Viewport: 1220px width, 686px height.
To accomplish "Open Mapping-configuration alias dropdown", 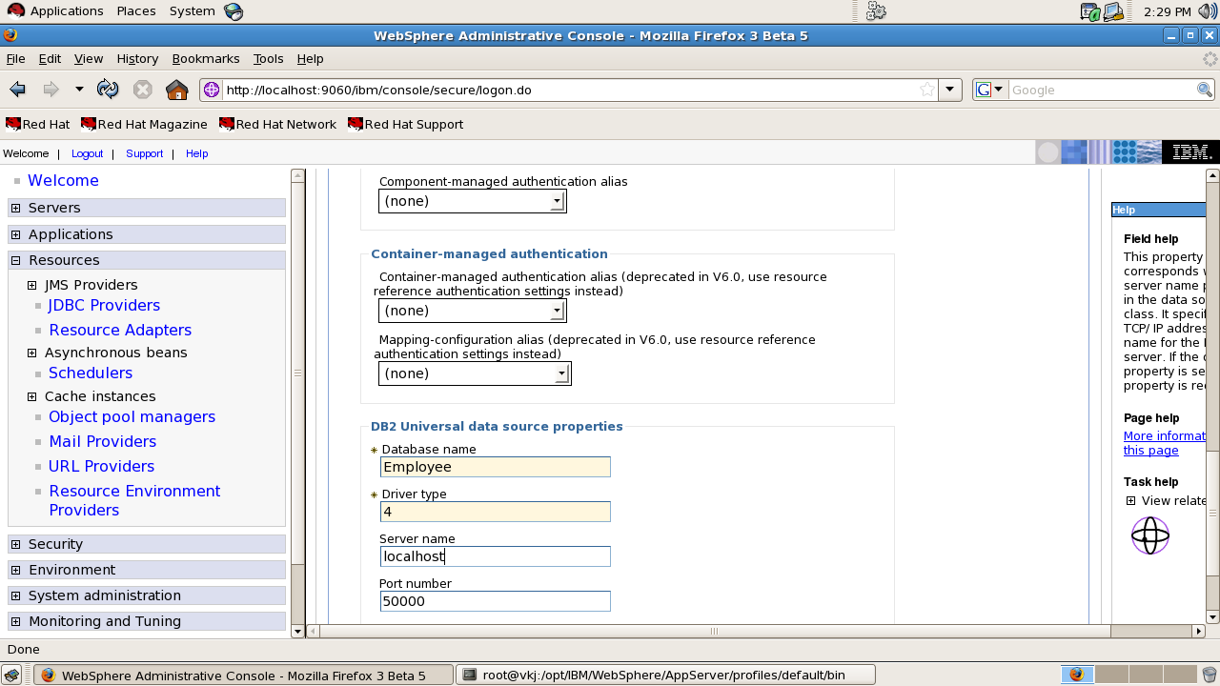I will pyautogui.click(x=475, y=373).
